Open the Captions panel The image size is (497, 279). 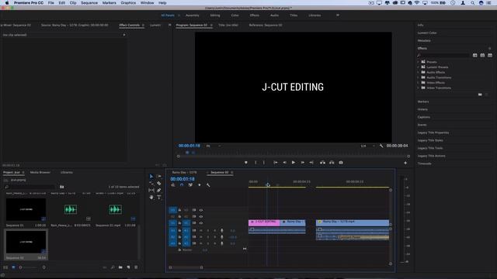(x=424, y=117)
